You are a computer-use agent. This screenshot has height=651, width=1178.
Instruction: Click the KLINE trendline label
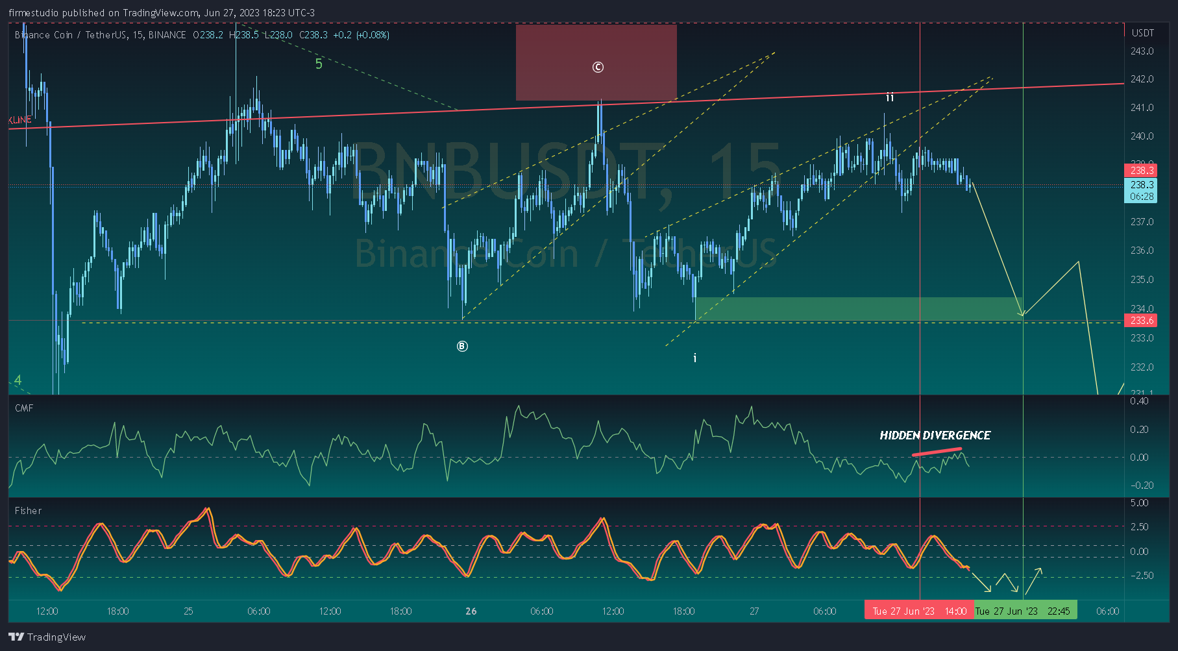(20, 120)
